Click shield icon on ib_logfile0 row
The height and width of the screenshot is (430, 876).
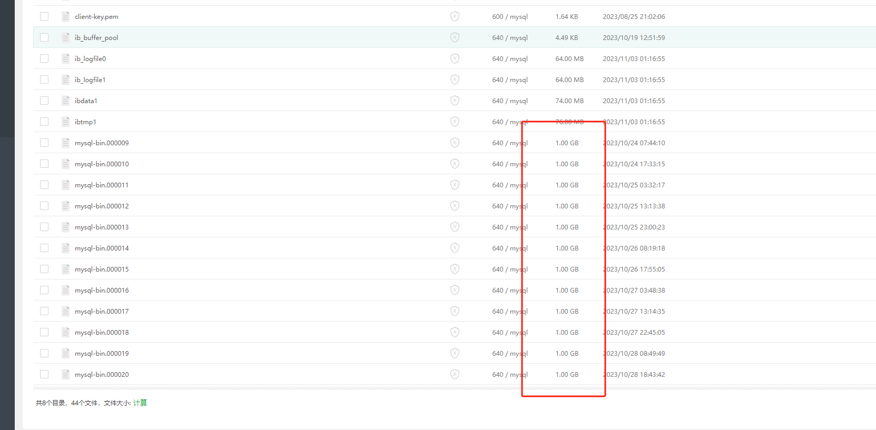pyautogui.click(x=455, y=58)
